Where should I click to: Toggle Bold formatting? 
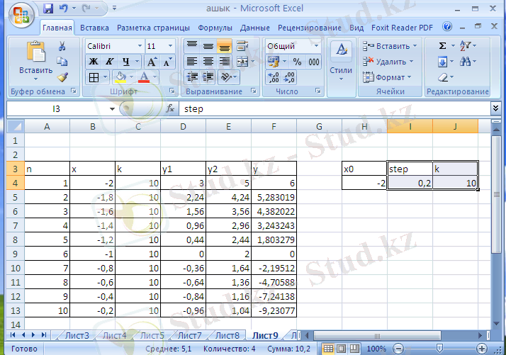[93, 62]
